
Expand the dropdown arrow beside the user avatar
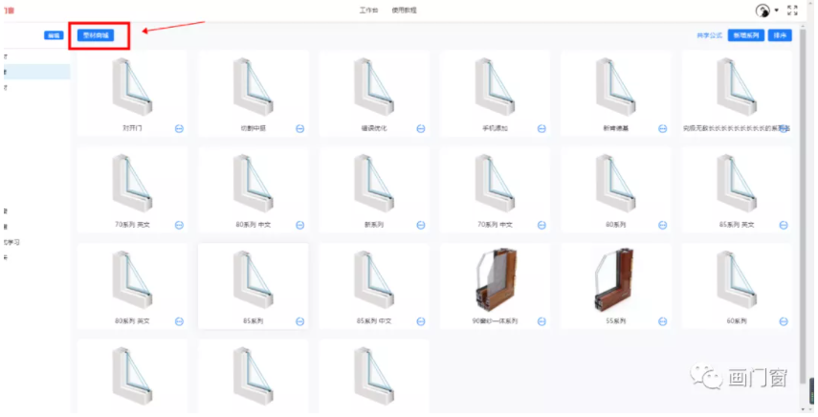click(x=776, y=11)
